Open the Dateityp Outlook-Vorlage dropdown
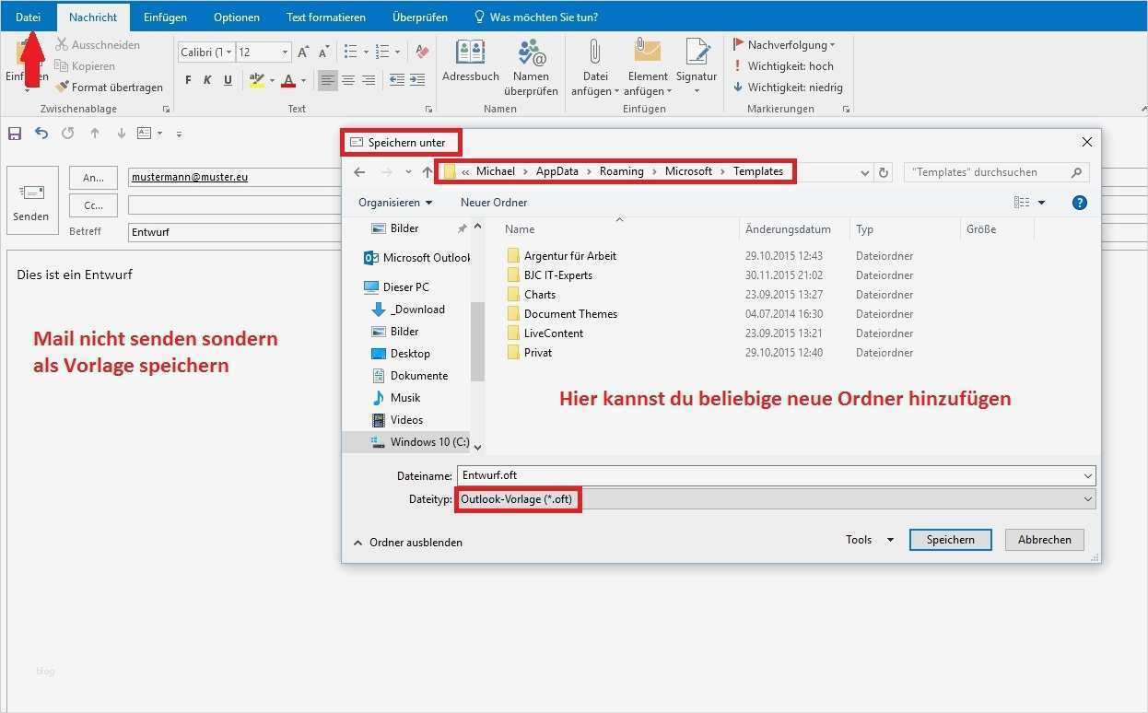The height and width of the screenshot is (713, 1148). [1087, 498]
